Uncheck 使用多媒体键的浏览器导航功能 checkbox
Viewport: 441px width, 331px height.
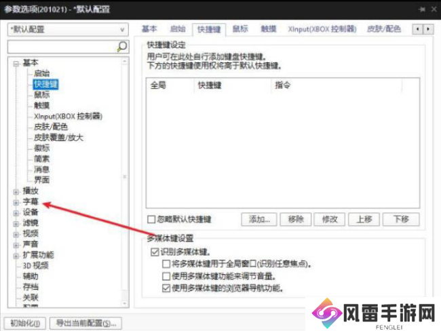166,288
